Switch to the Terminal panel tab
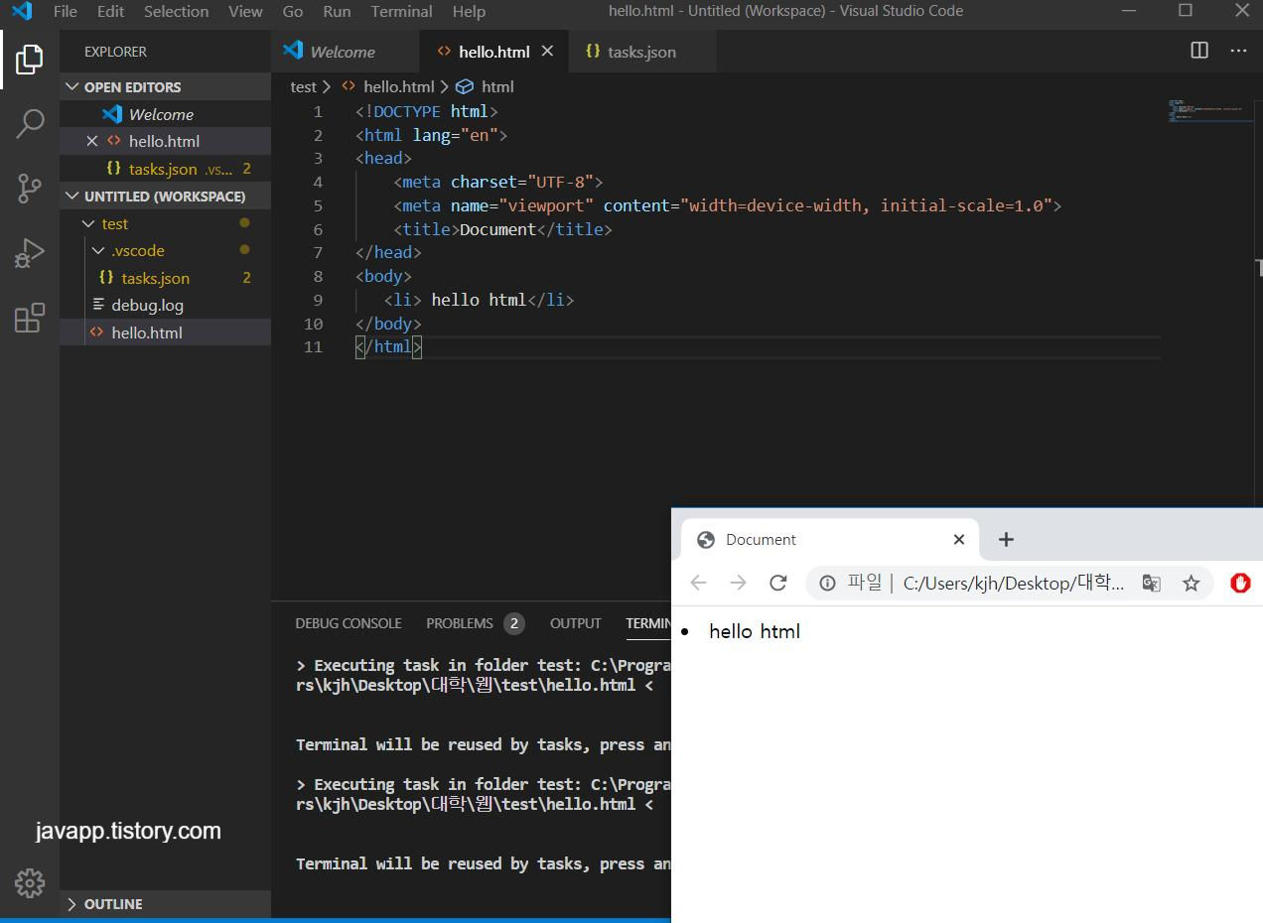Viewport: 1263px width, 923px height. click(x=648, y=623)
